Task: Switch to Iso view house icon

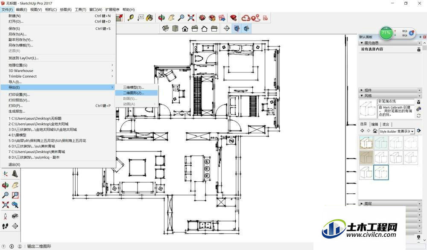Action: pyautogui.click(x=166, y=28)
